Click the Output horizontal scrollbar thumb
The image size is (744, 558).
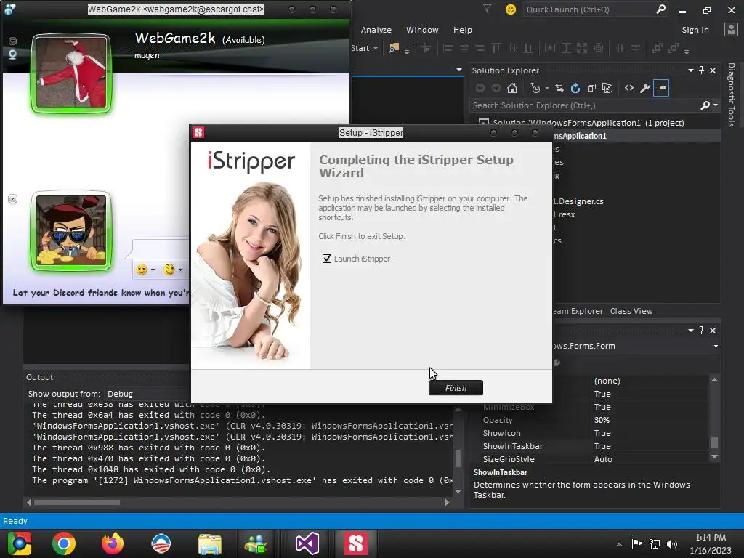[x=77, y=502]
